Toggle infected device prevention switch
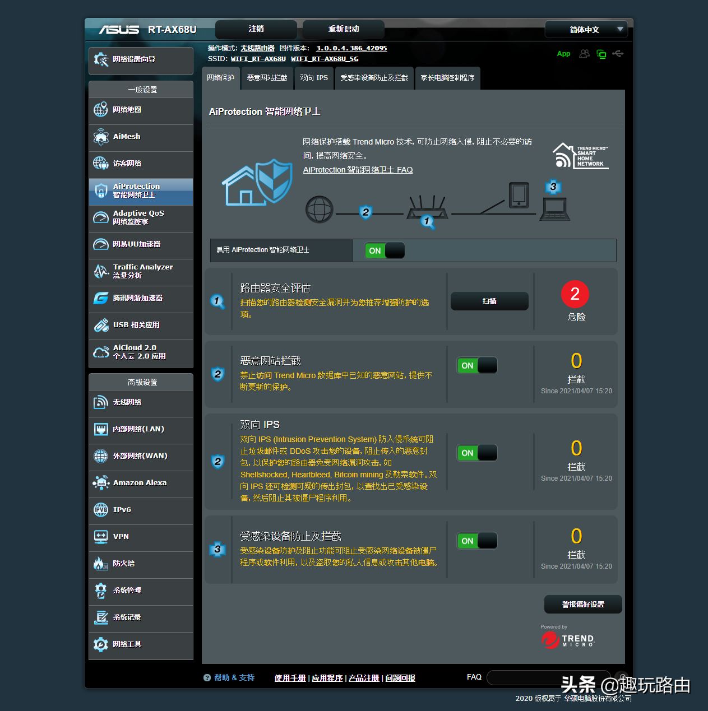708x711 pixels. click(x=477, y=541)
